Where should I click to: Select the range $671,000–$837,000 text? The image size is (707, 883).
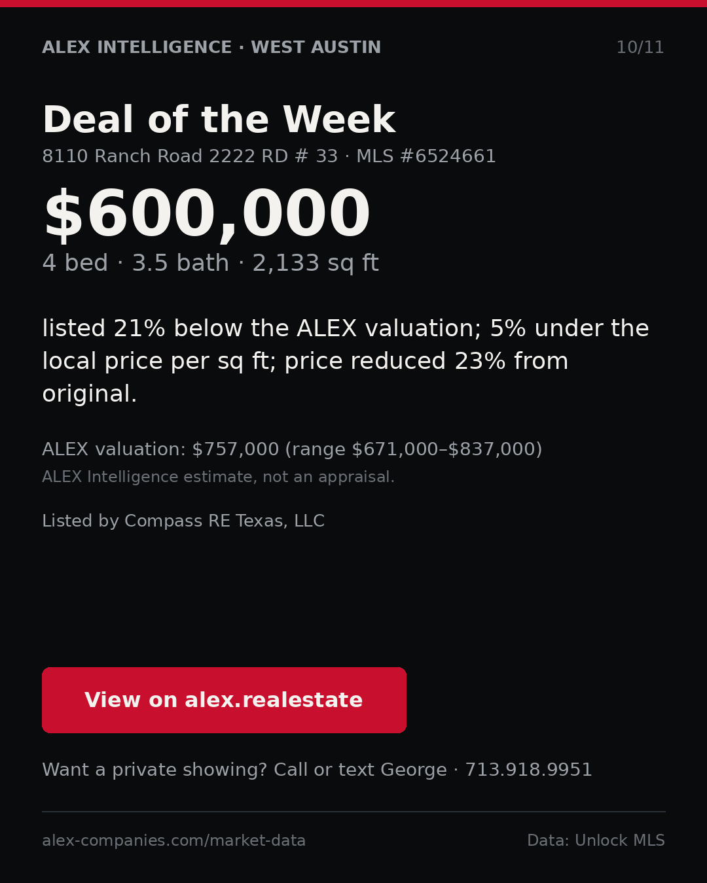click(x=414, y=449)
